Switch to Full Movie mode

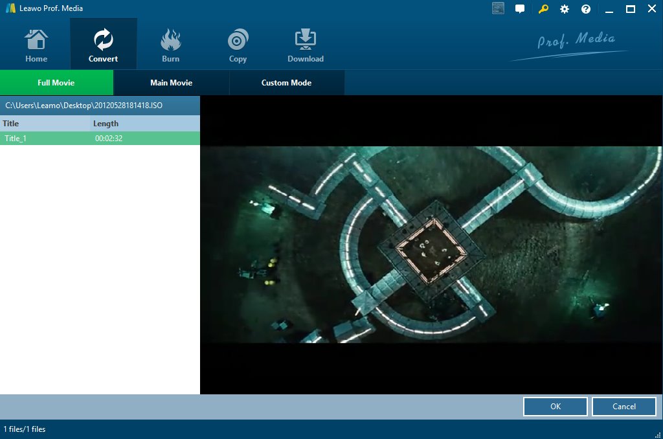coord(56,83)
